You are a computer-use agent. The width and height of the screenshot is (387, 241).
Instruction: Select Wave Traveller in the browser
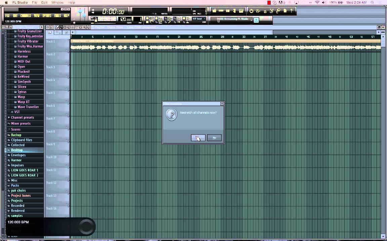[x=28, y=107]
